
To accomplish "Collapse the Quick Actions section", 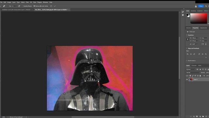I will coord(186,61).
